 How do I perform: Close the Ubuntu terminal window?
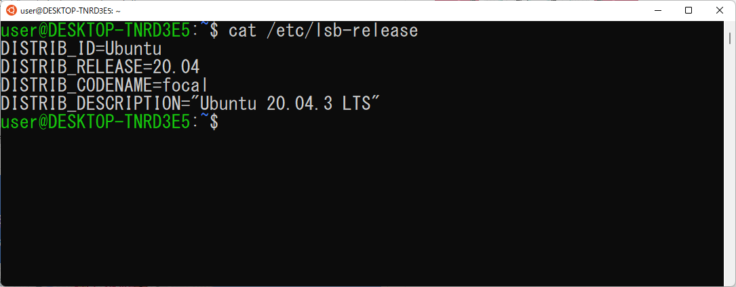coord(719,10)
